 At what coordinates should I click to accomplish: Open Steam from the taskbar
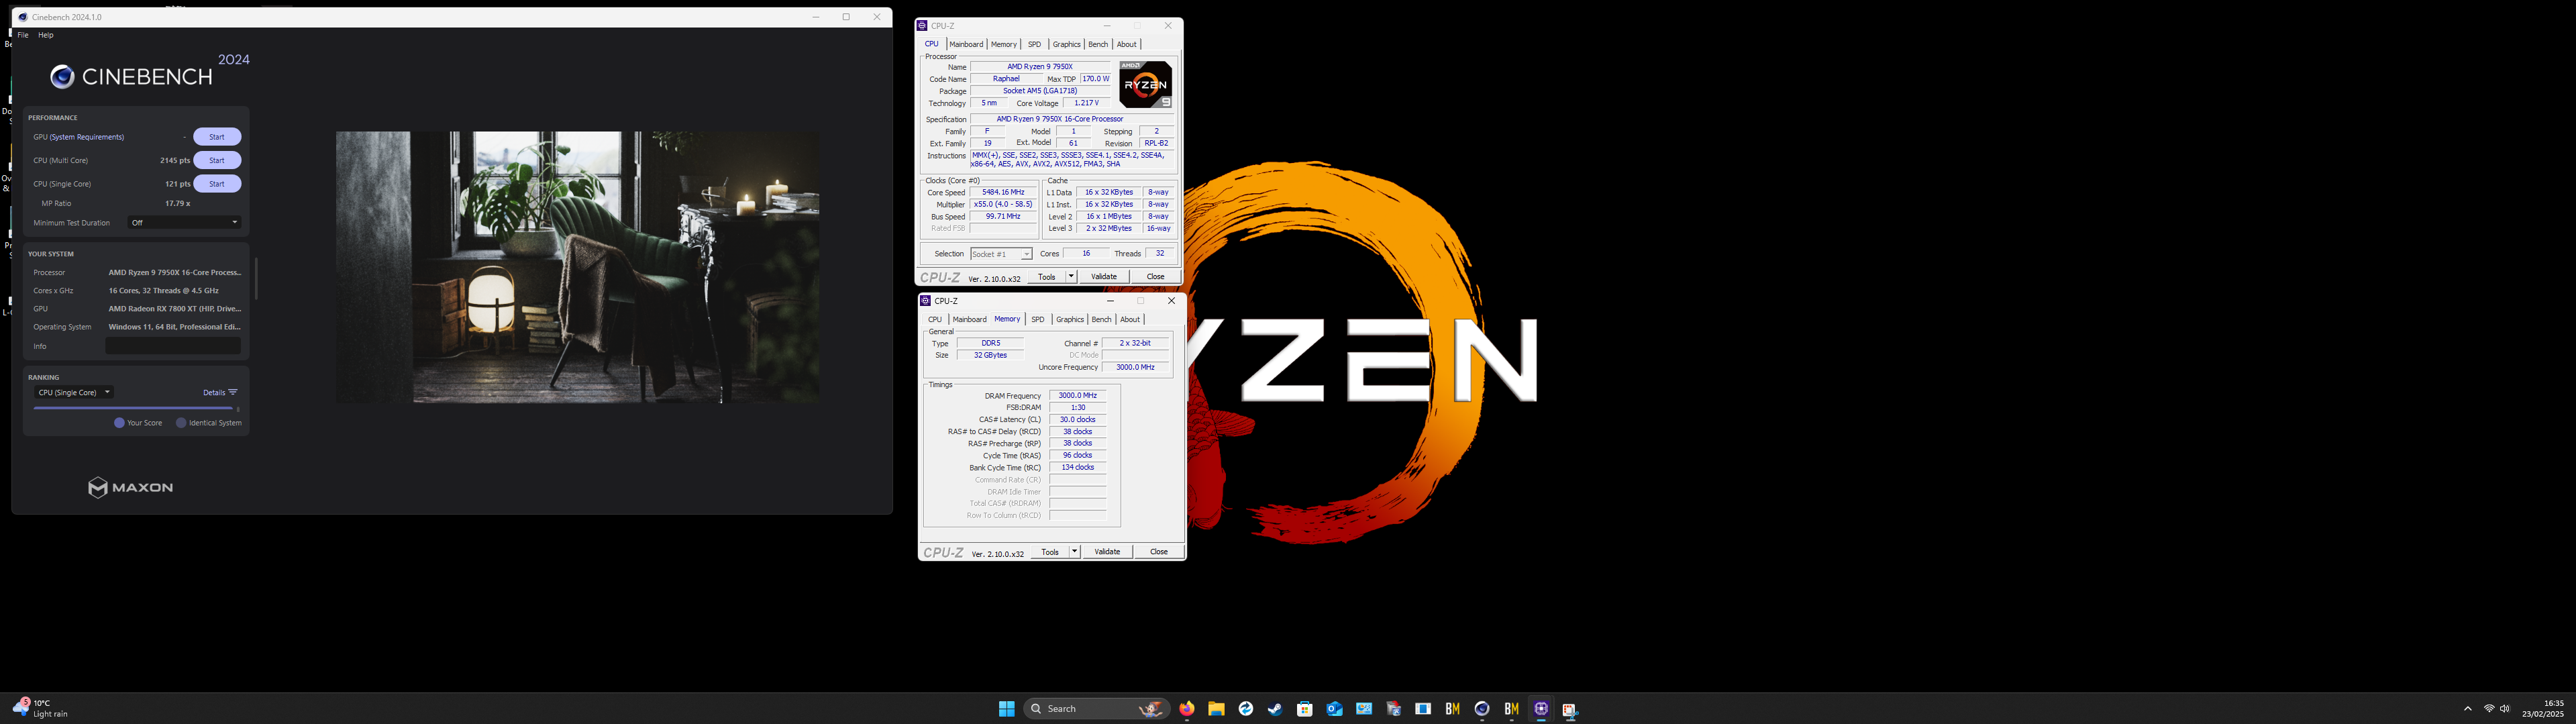[1275, 709]
